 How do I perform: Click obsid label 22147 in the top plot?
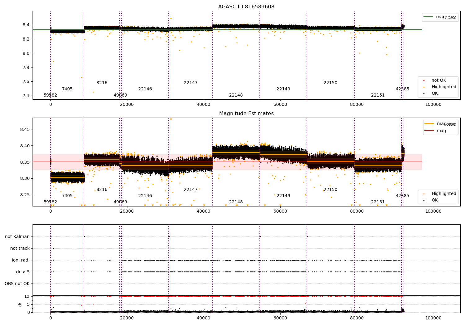(191, 83)
